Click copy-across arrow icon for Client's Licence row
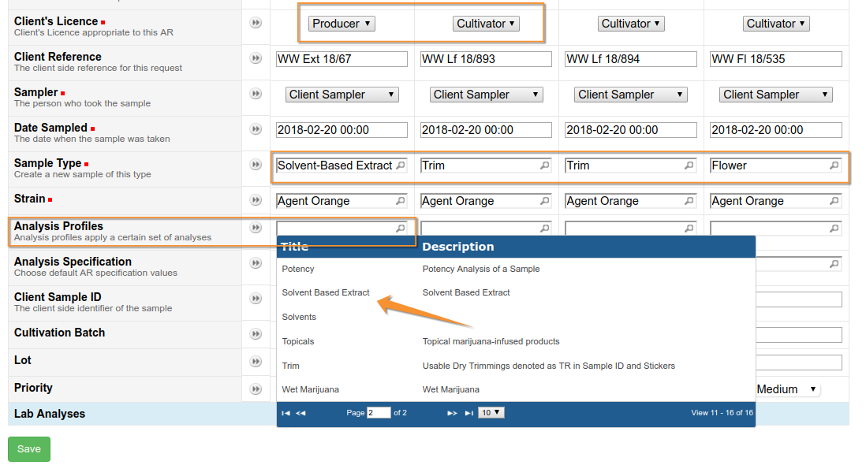The width and height of the screenshot is (866, 476). 256,23
